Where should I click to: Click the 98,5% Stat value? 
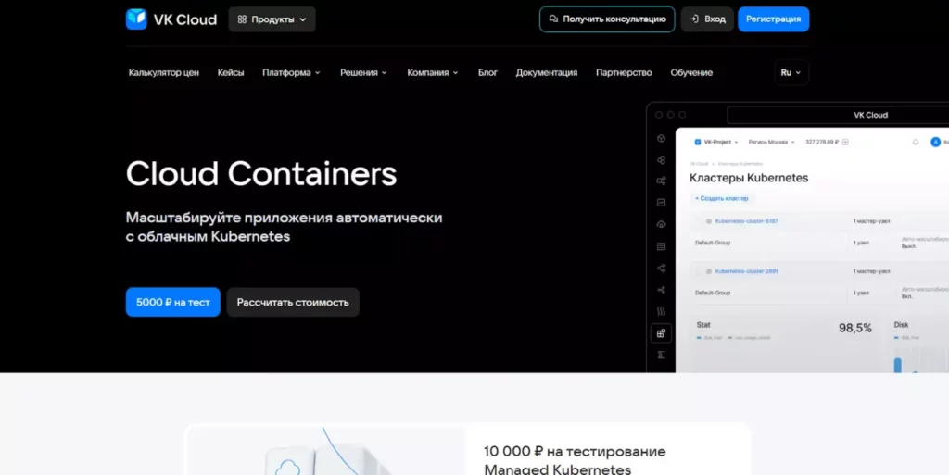854,328
